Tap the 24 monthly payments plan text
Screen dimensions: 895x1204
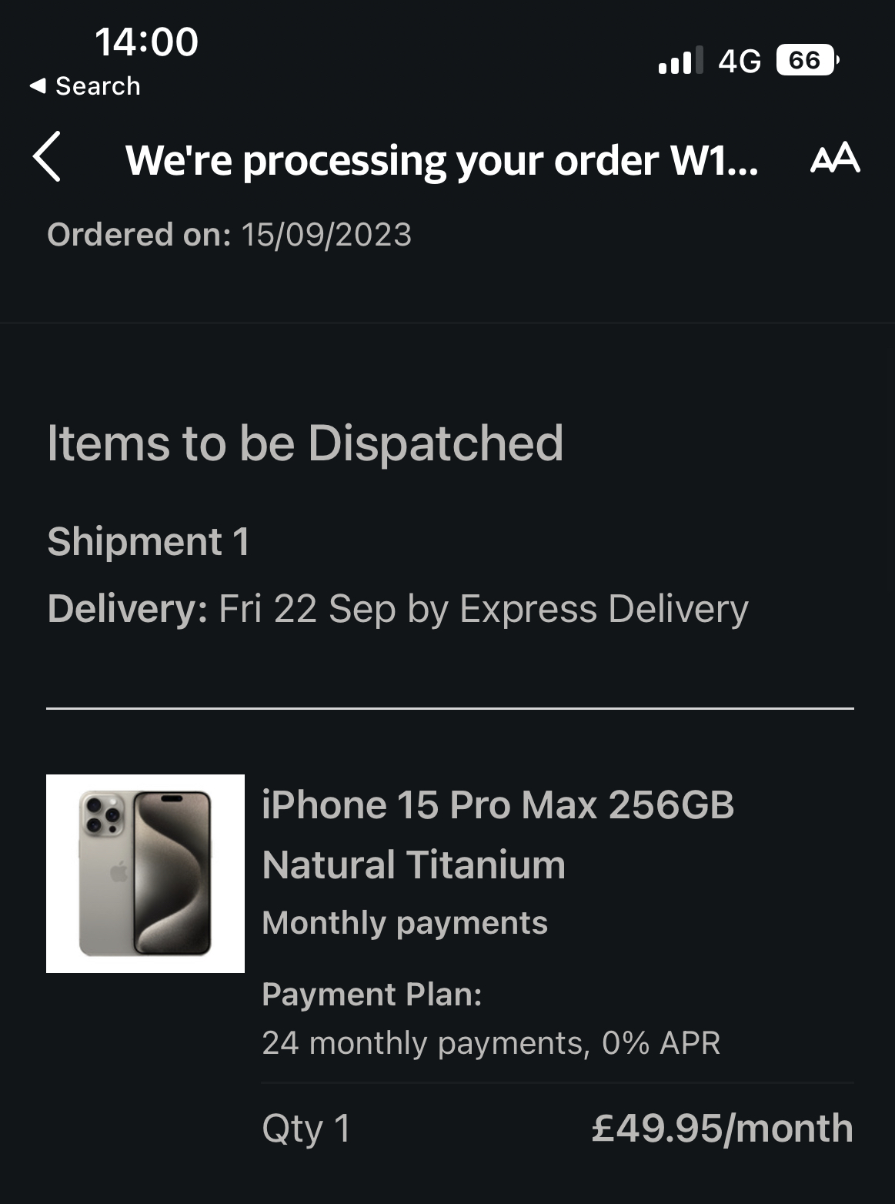(x=491, y=1043)
